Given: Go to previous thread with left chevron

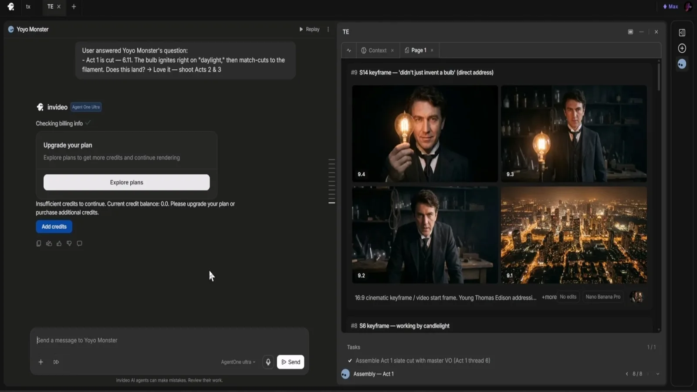Looking at the screenshot, I should [627, 374].
